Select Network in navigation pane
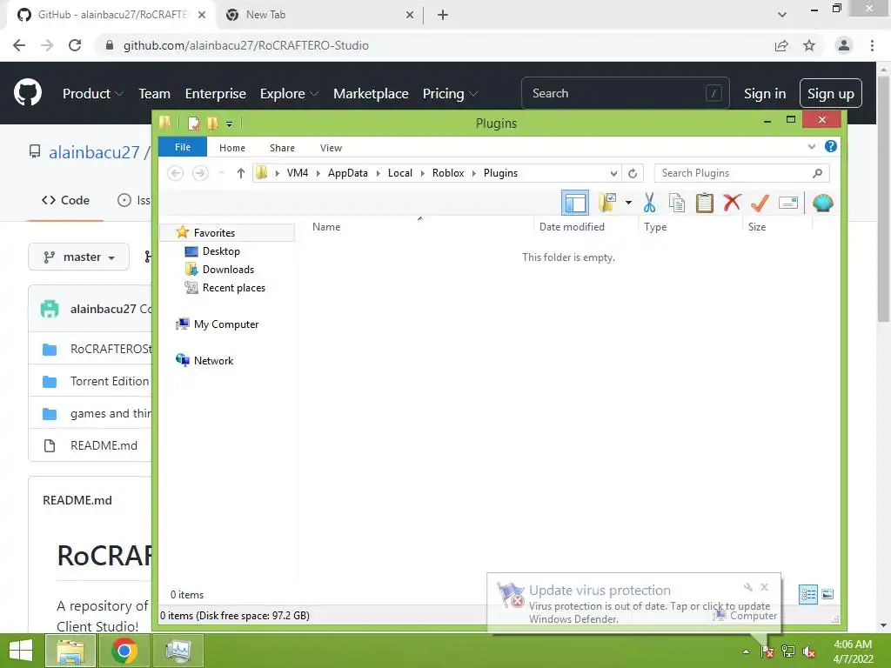 (213, 361)
